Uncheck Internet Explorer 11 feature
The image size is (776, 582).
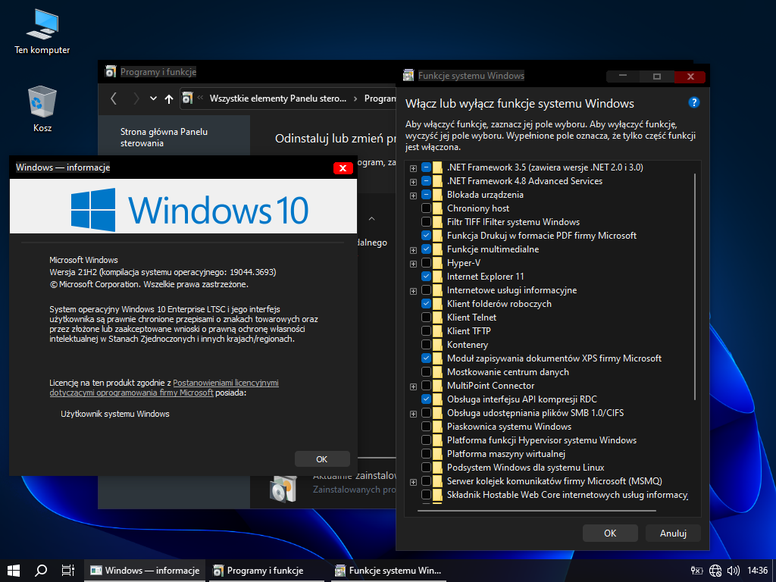point(427,277)
